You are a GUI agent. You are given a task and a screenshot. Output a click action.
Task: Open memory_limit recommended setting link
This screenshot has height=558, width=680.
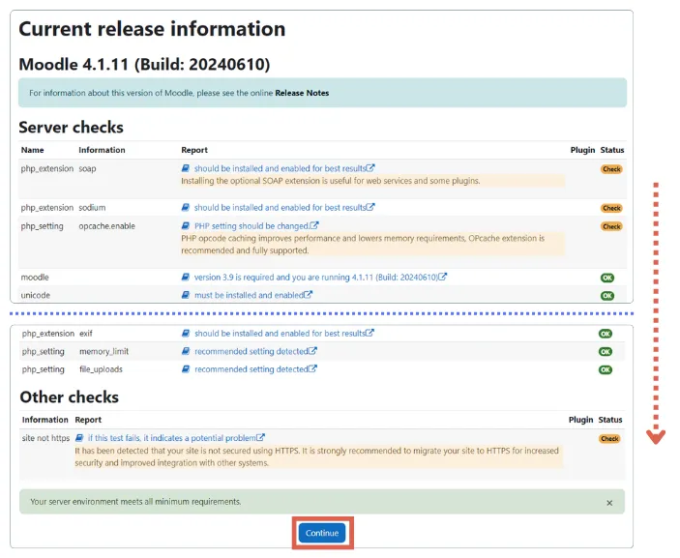pos(251,351)
